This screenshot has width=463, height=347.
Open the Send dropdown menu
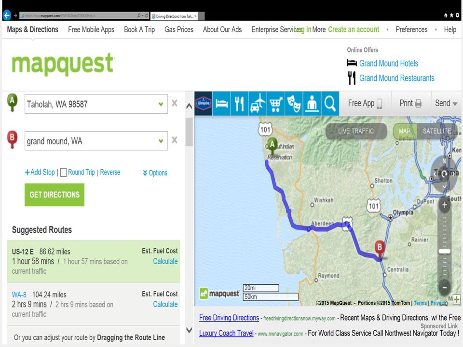tap(446, 103)
